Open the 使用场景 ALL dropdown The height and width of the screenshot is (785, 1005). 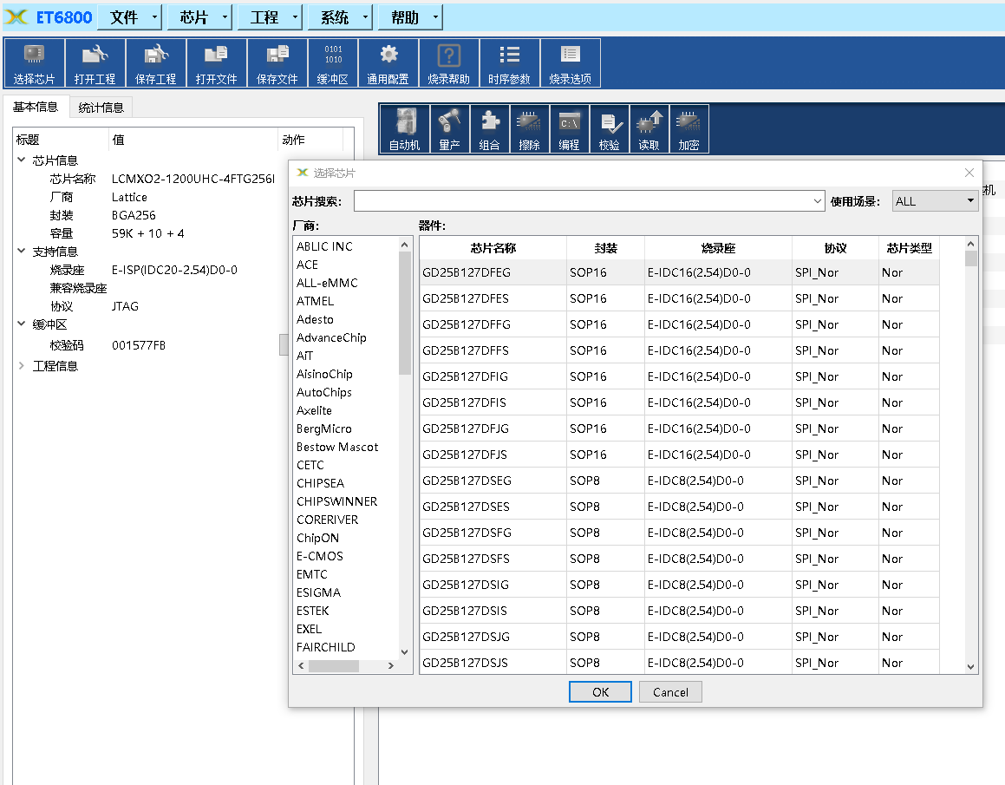pos(935,201)
